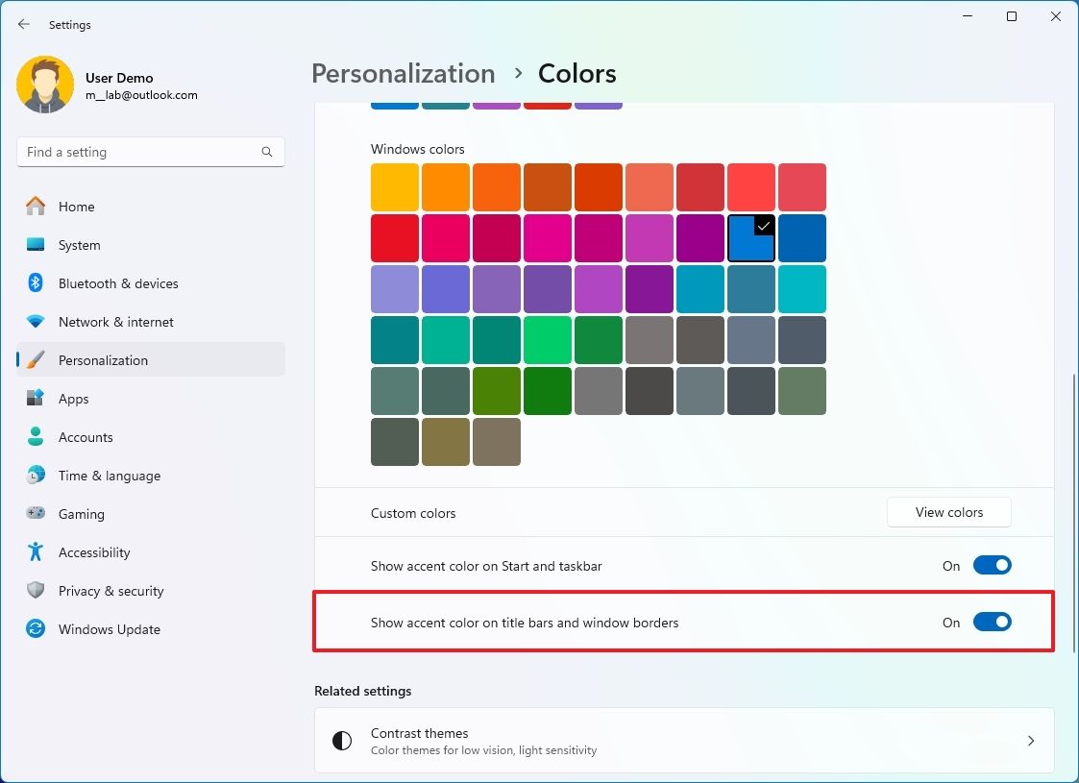Screen dimensions: 1079x783
Task: Click the back arrow
Action: 23,24
